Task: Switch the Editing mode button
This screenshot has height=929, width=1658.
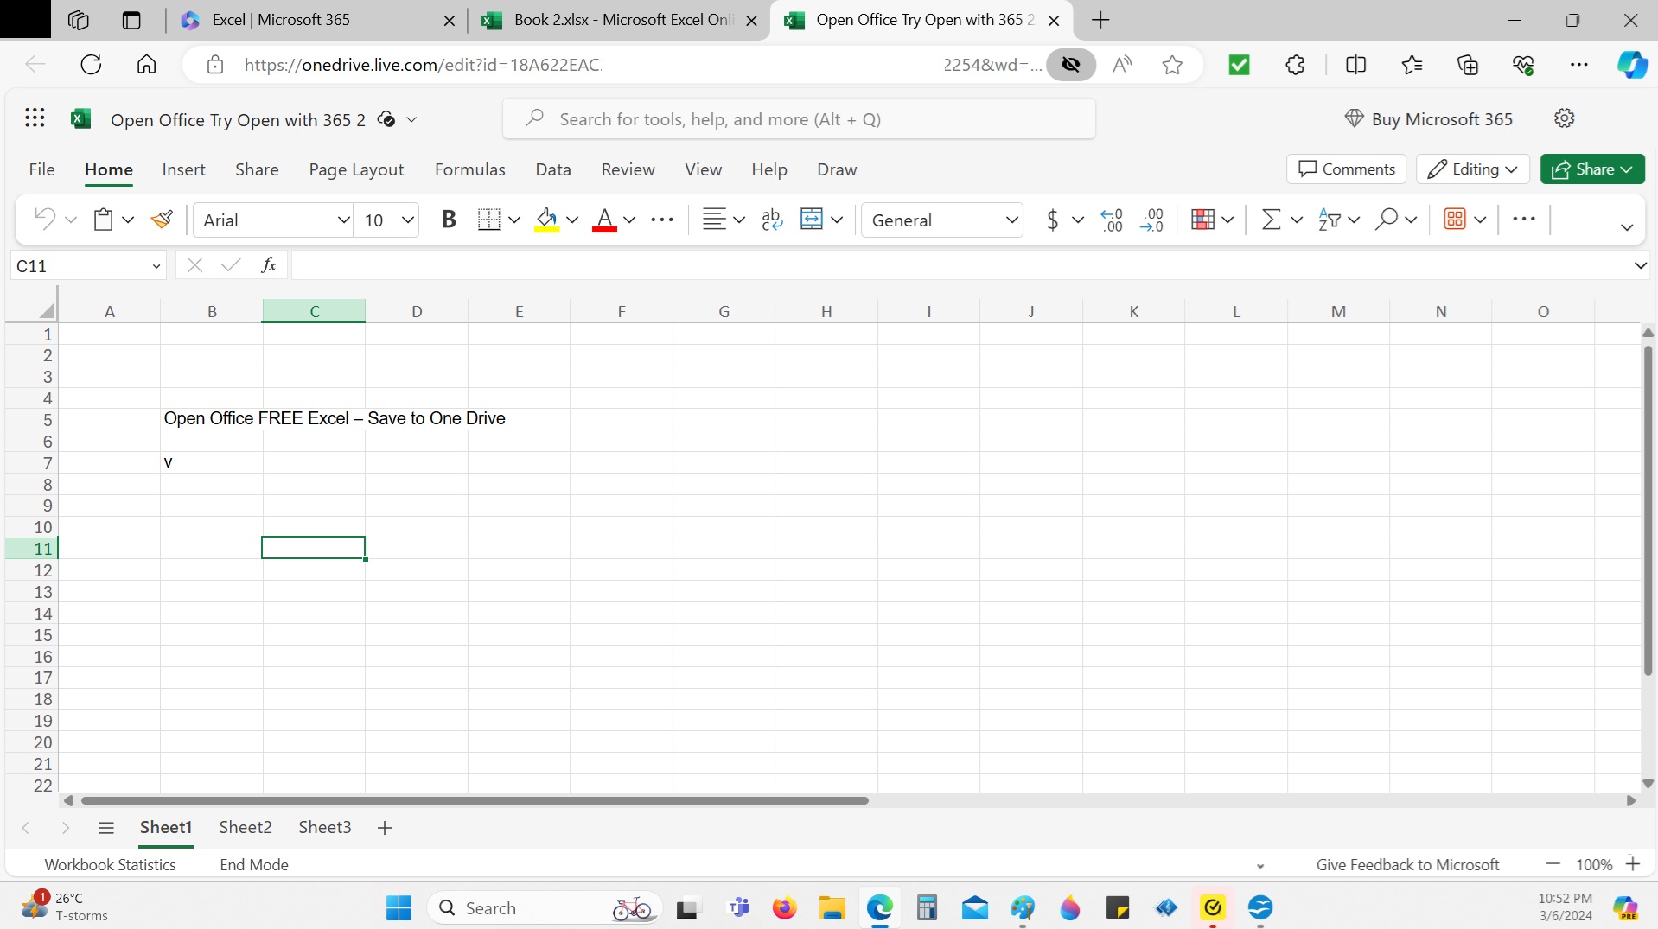Action: point(1472,169)
